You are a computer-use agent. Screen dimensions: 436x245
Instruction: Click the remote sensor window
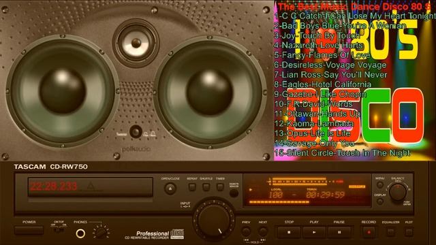(234, 193)
